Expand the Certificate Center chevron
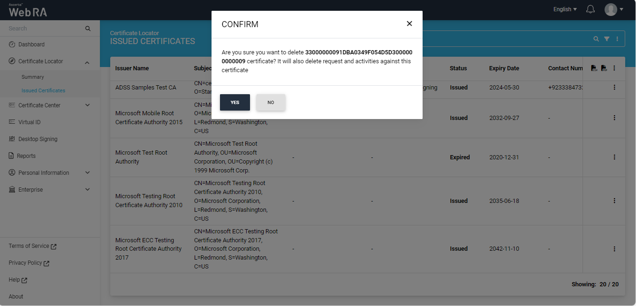 (x=87, y=105)
